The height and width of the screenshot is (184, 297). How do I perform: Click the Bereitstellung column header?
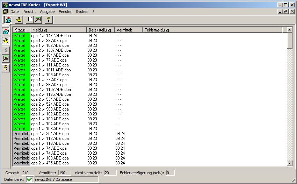coord(100,30)
